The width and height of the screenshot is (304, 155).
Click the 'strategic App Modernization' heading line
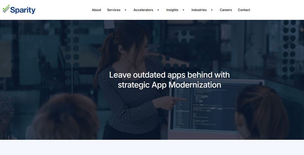[x=169, y=85]
